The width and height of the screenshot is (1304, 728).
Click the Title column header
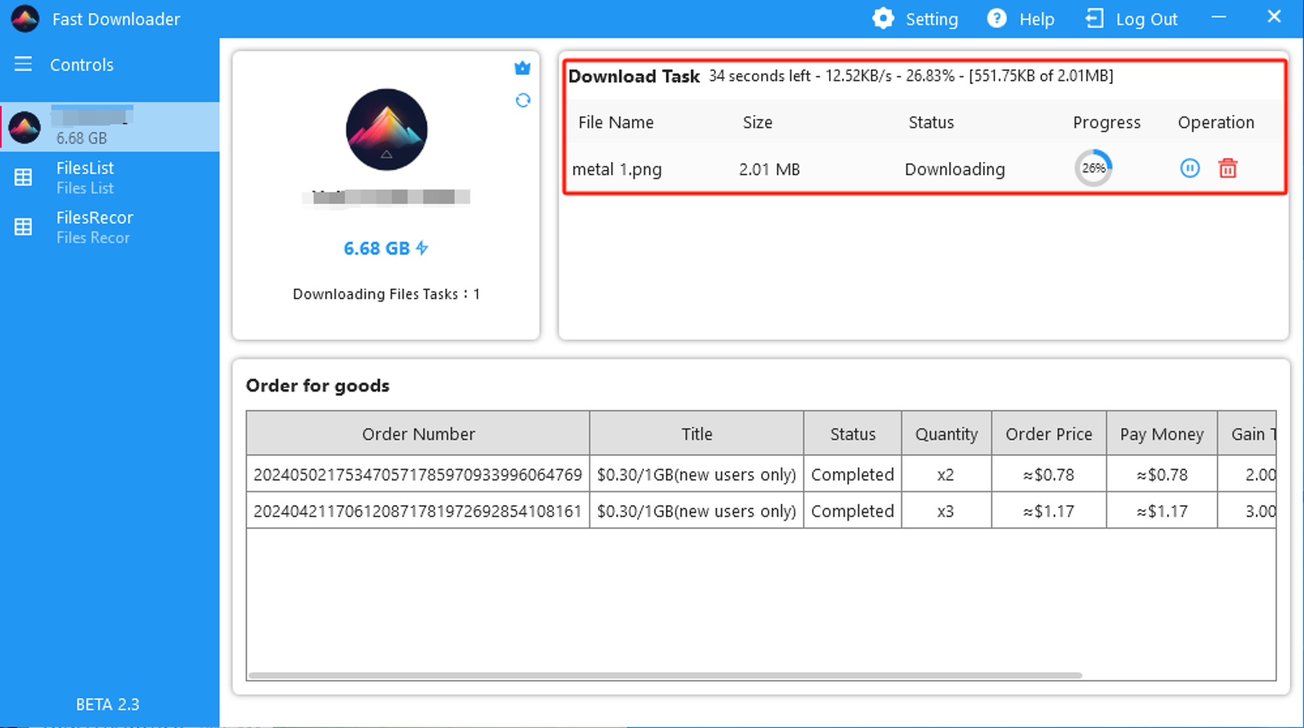[696, 433]
